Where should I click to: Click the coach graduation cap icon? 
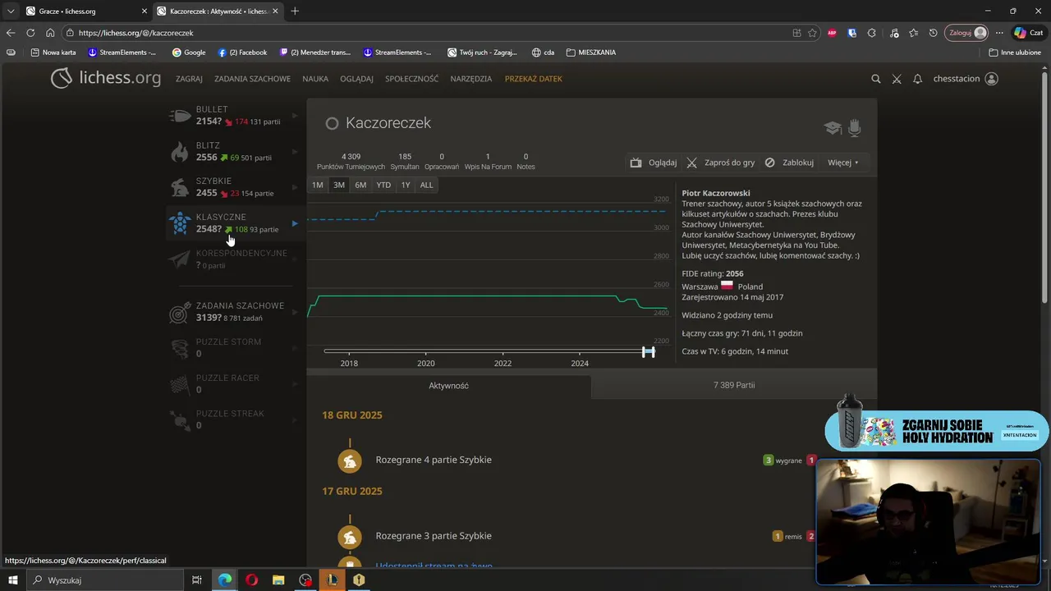tap(833, 128)
